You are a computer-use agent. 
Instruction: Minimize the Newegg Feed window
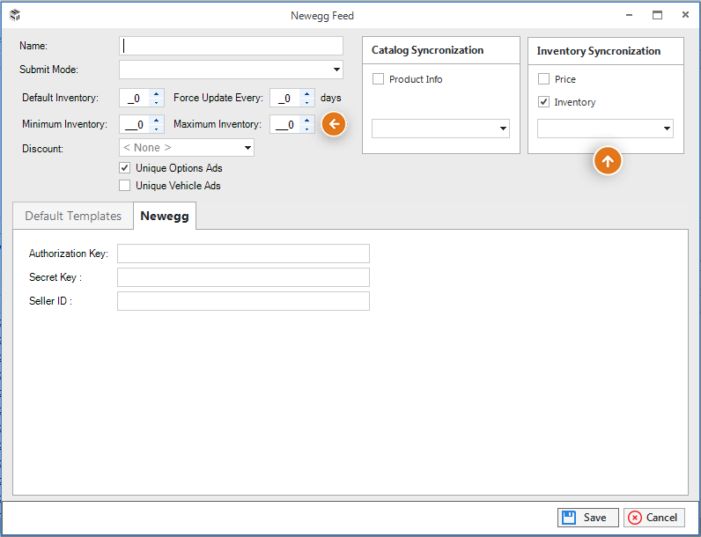point(629,15)
